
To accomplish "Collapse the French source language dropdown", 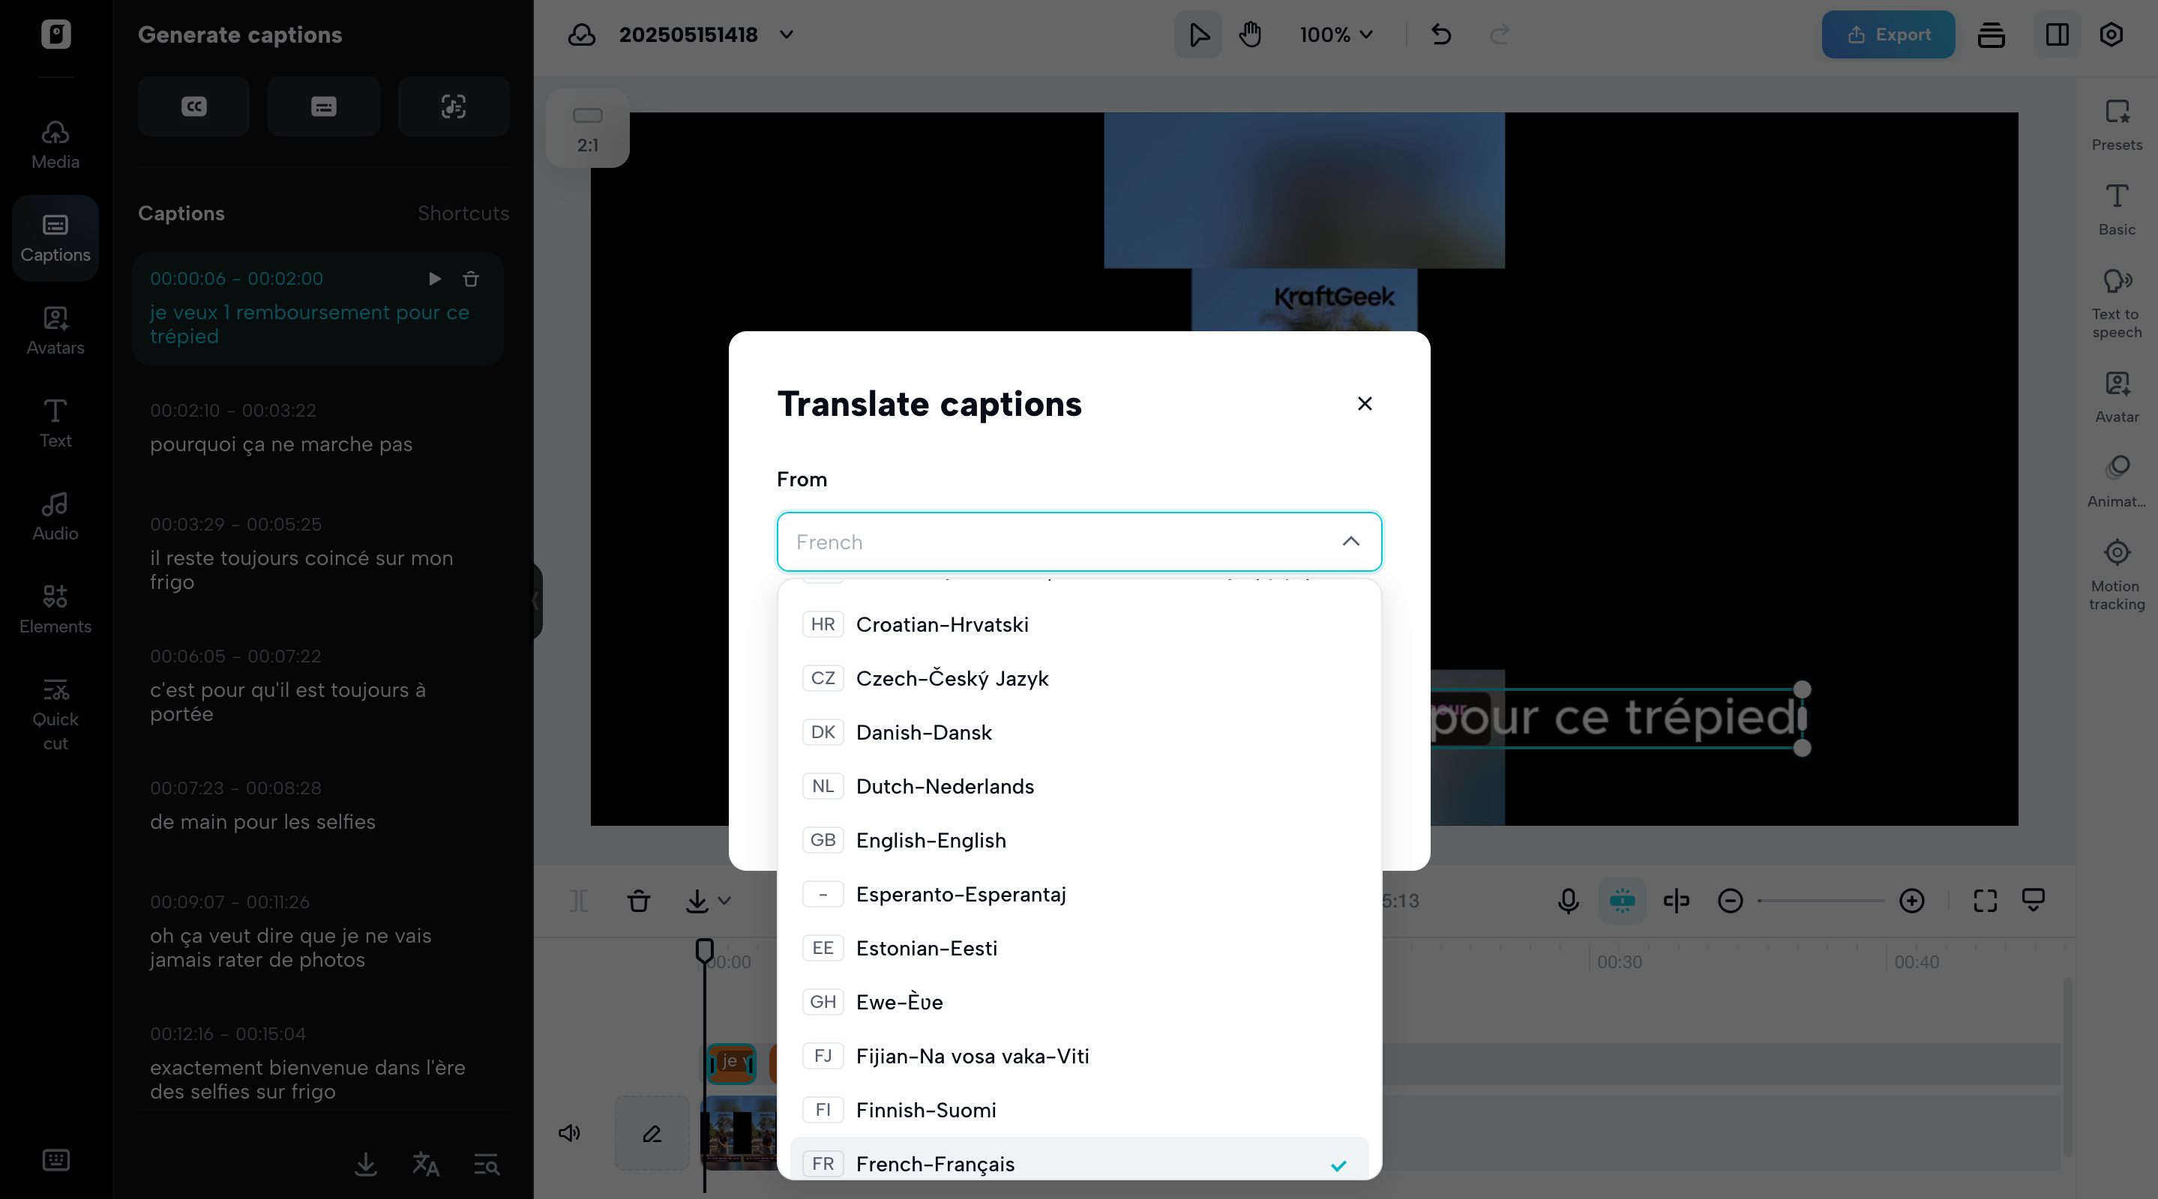I will point(1350,541).
